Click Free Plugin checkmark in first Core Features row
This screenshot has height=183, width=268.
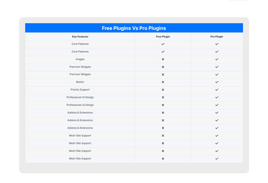point(163,44)
